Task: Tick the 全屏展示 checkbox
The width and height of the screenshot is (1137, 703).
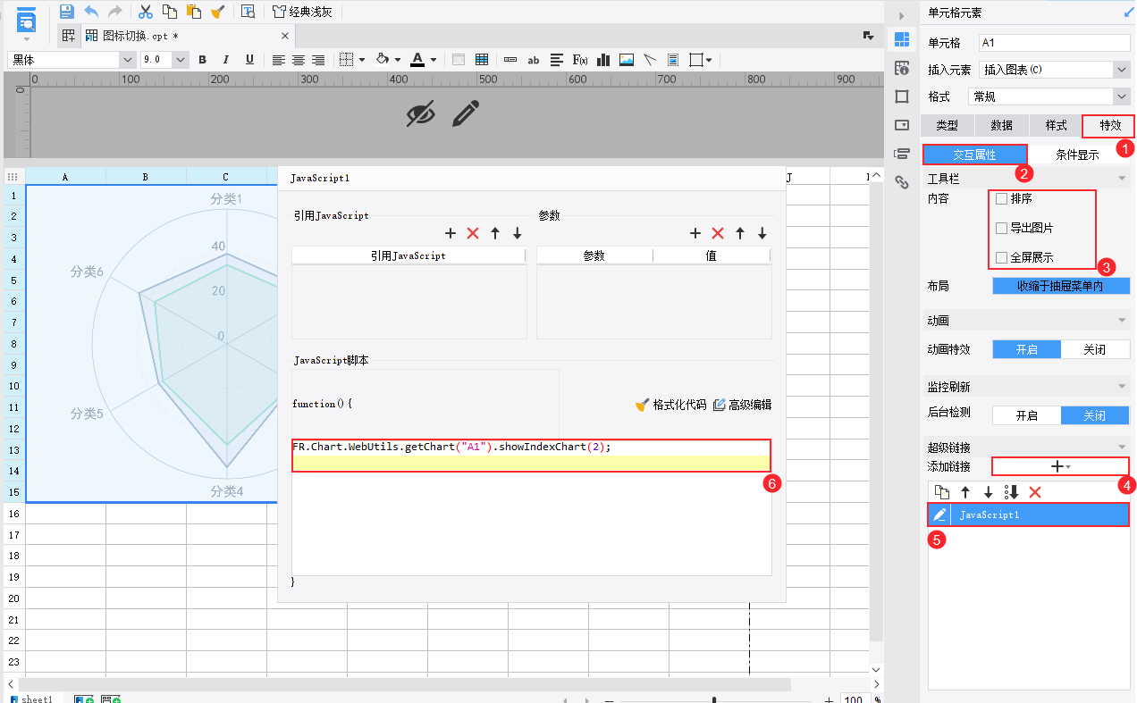Action: 1001,257
